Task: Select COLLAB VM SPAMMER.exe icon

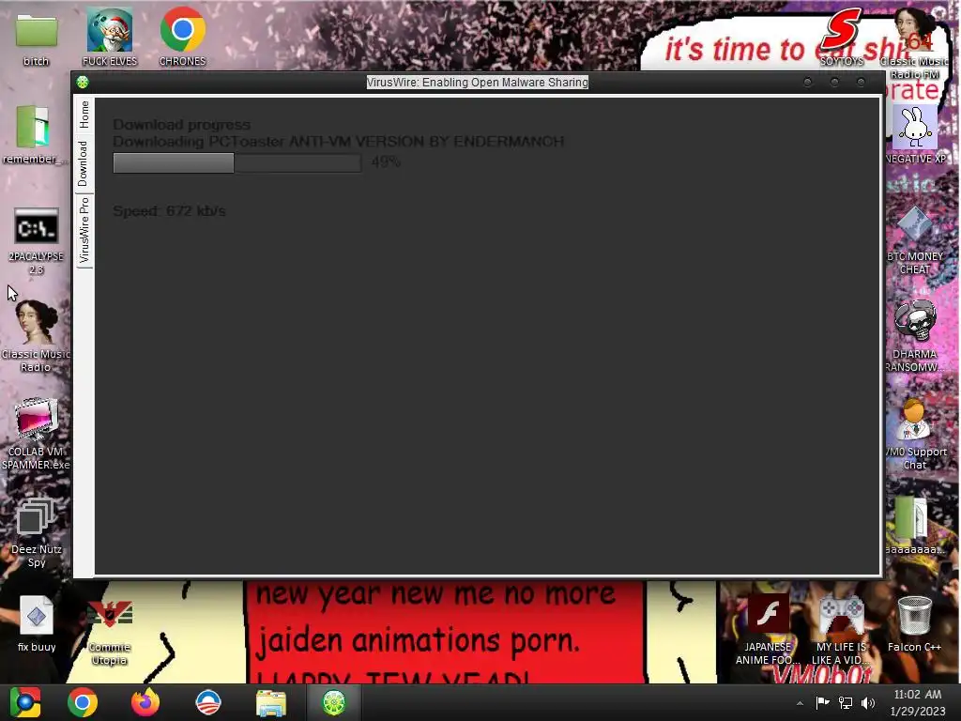Action: [x=36, y=434]
